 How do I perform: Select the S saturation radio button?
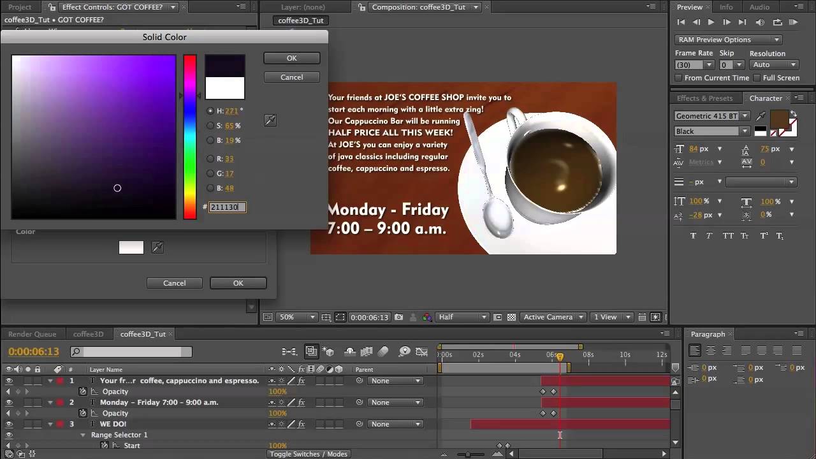pos(210,126)
